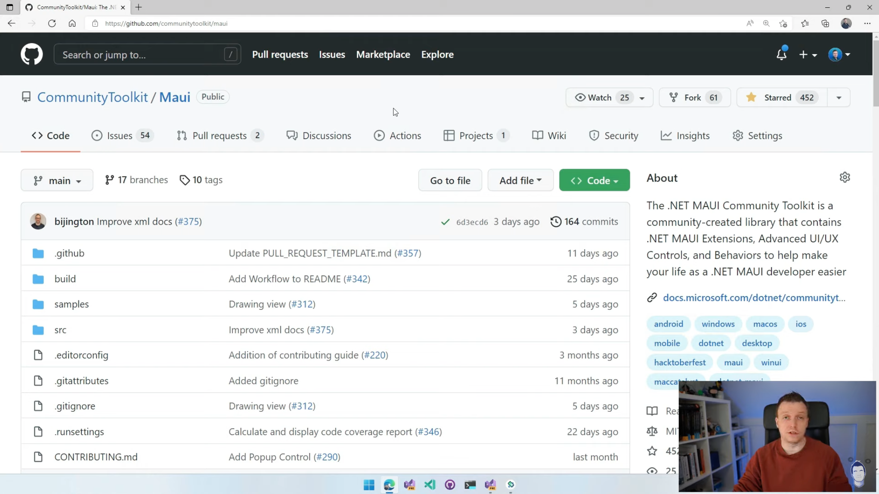Open Visual Studio Code from taskbar
The height and width of the screenshot is (494, 879).
tap(430, 485)
